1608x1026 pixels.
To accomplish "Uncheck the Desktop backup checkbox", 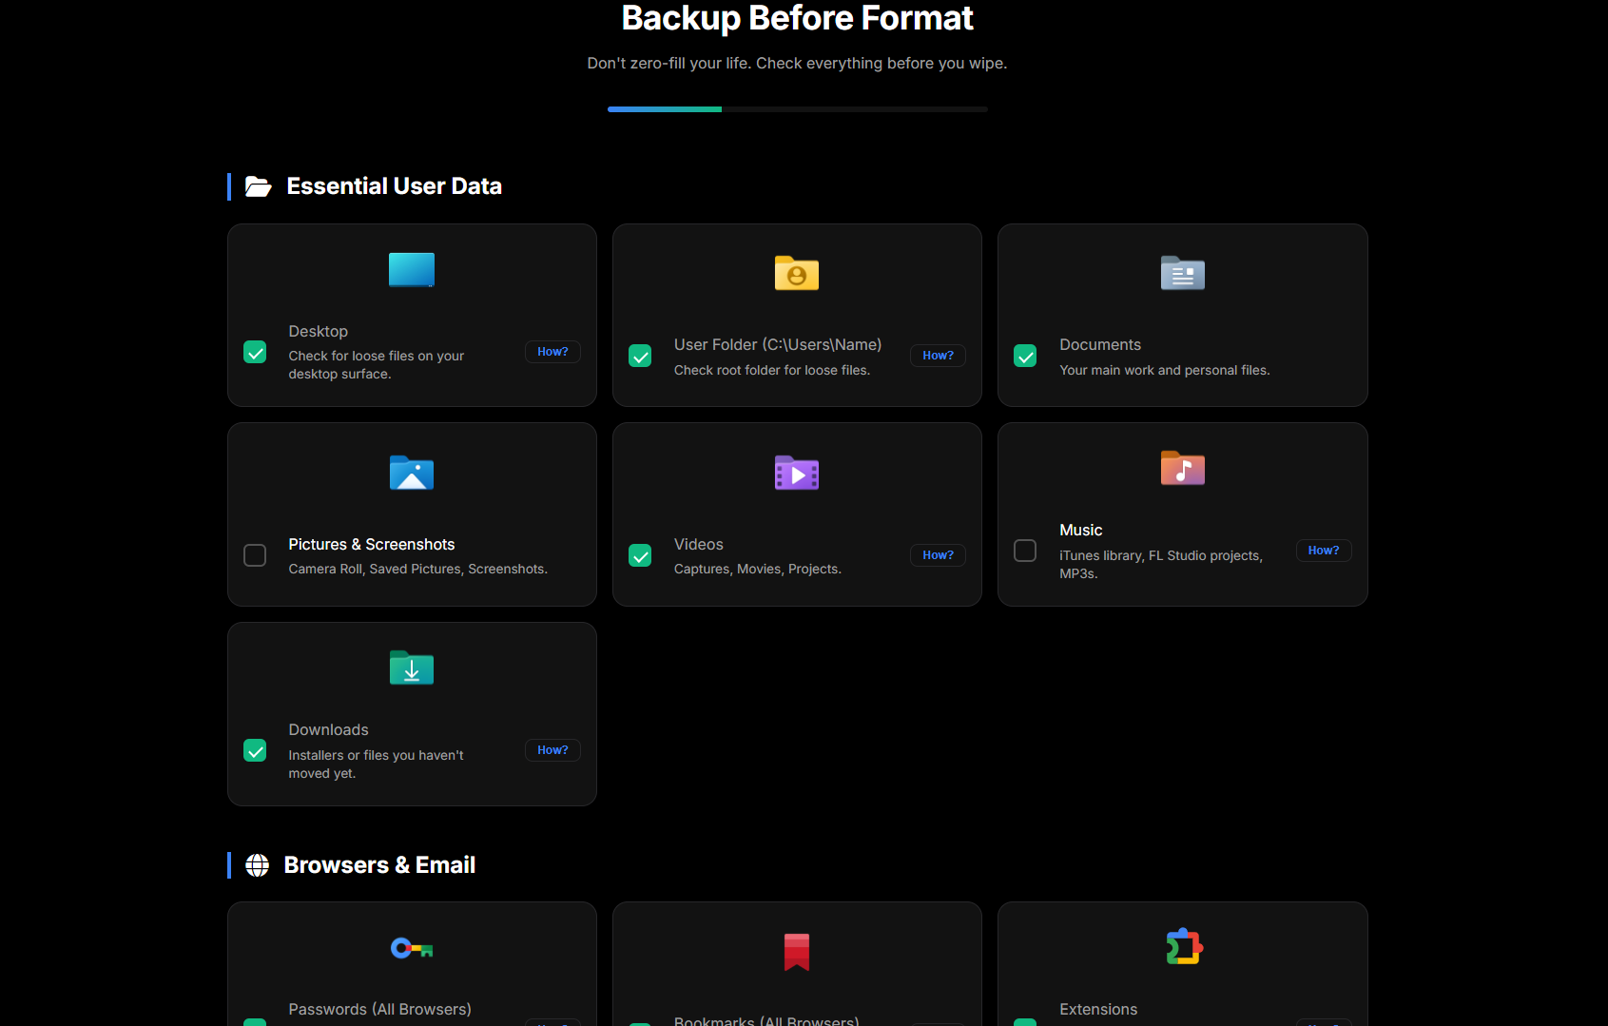I will pyautogui.click(x=255, y=352).
